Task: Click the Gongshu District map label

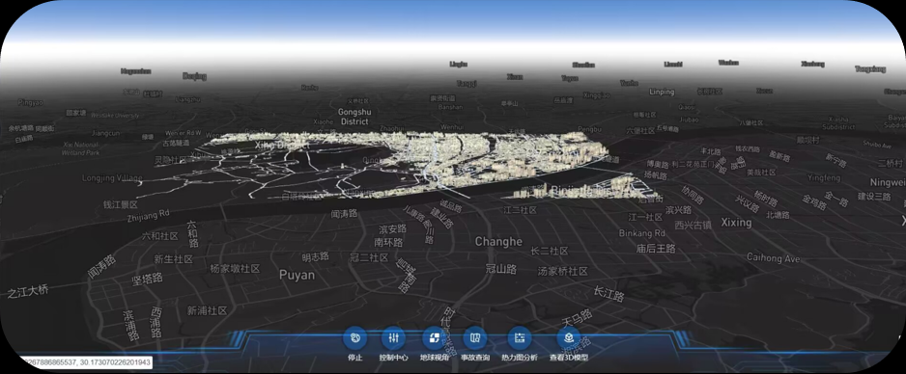Action: click(354, 117)
